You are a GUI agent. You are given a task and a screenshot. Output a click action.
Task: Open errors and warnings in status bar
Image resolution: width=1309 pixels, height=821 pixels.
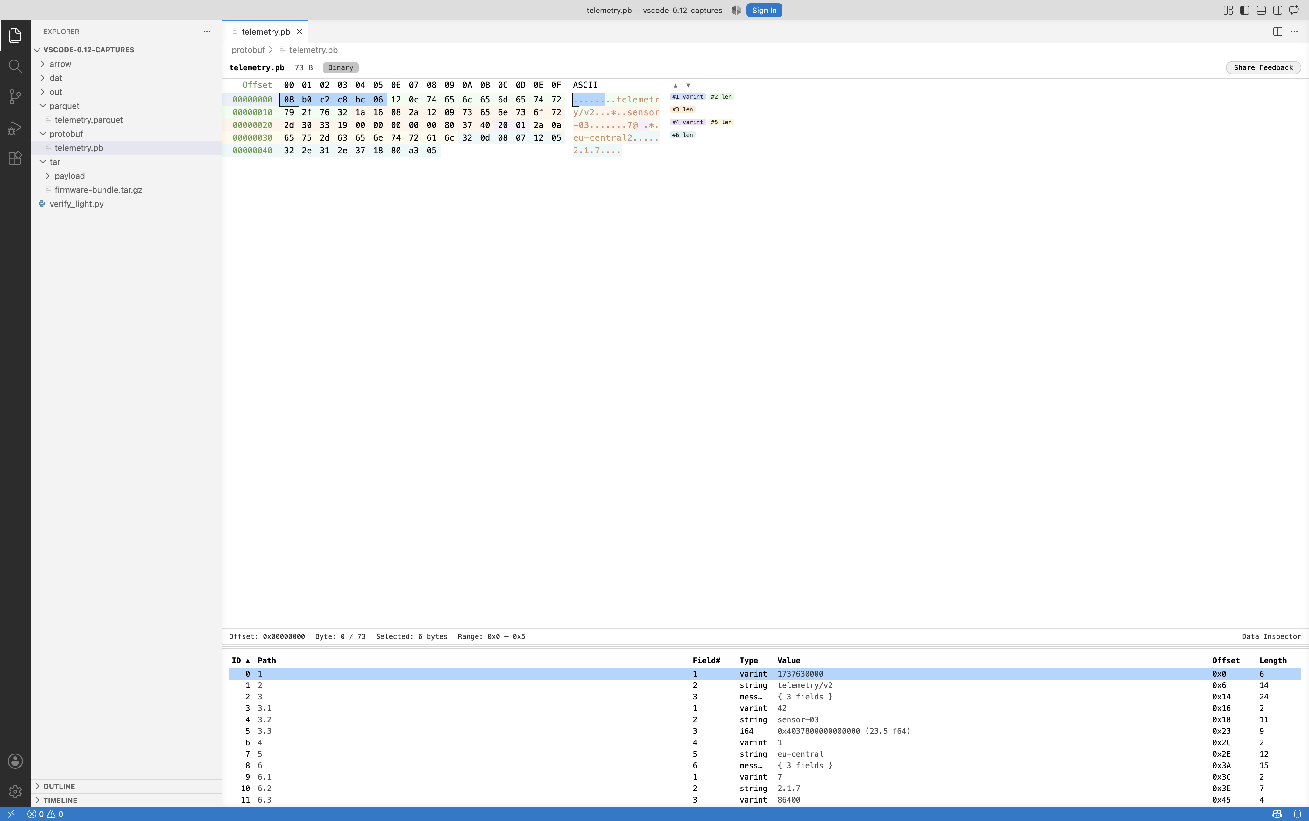[x=45, y=814]
